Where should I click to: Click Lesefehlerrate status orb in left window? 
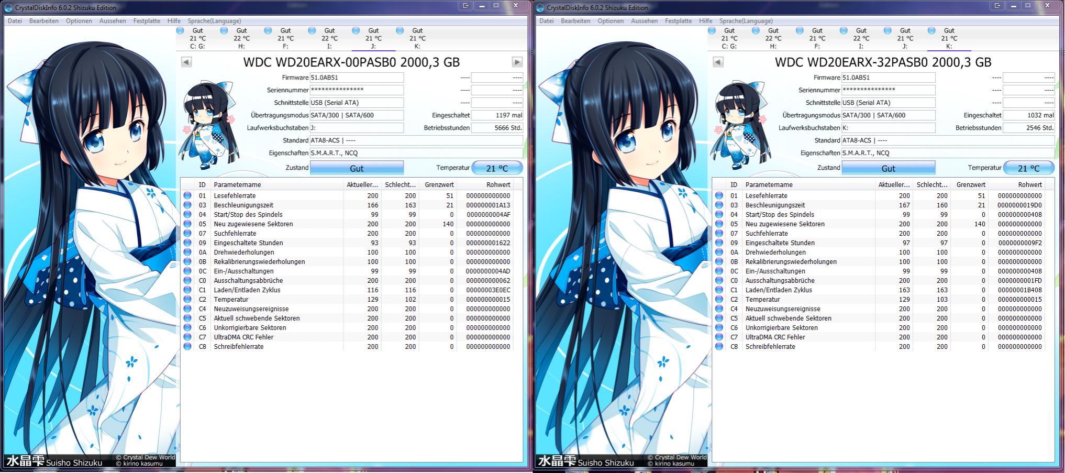187,196
